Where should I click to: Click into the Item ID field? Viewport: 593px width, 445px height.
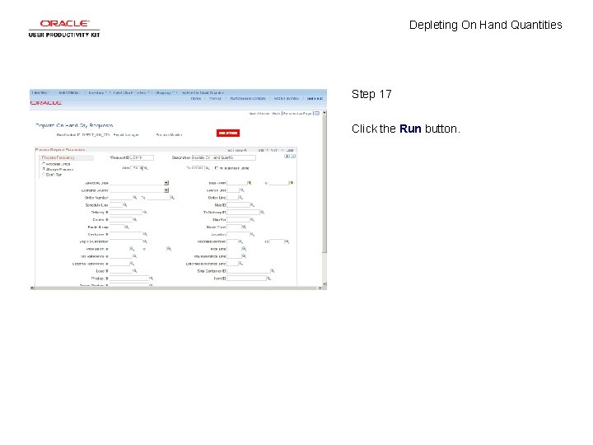pos(246,279)
